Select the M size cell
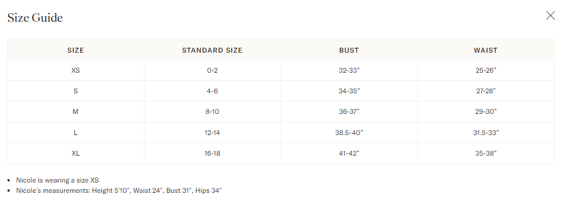Image resolution: width=565 pixels, height=218 pixels. coord(76,112)
